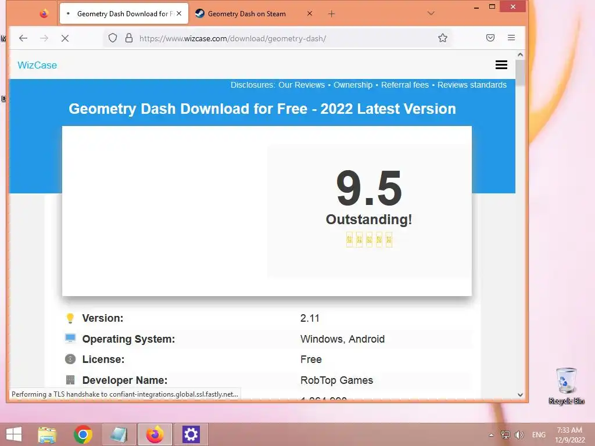Click the License: label

tap(103, 359)
